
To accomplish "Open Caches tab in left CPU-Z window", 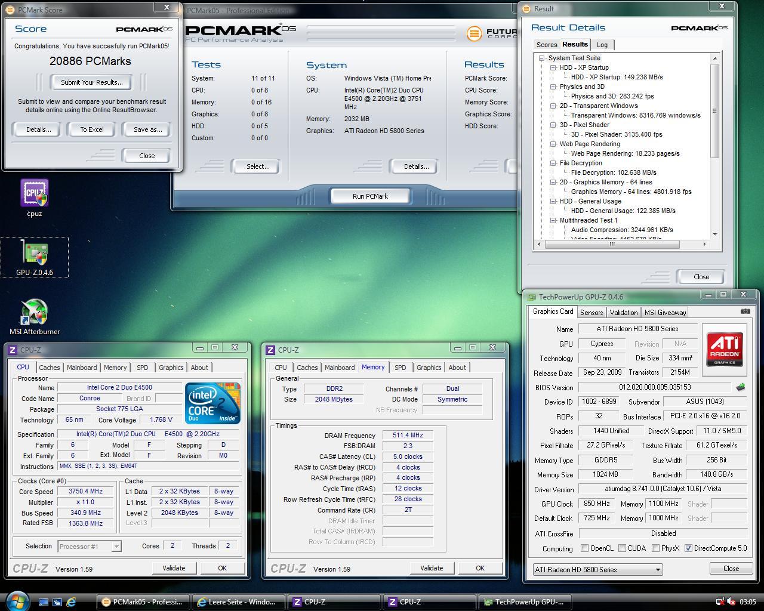I will pos(50,368).
